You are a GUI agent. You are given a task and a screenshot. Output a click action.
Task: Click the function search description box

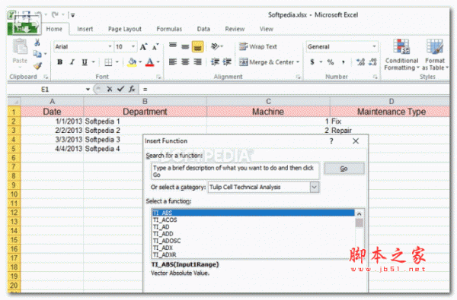[235, 171]
